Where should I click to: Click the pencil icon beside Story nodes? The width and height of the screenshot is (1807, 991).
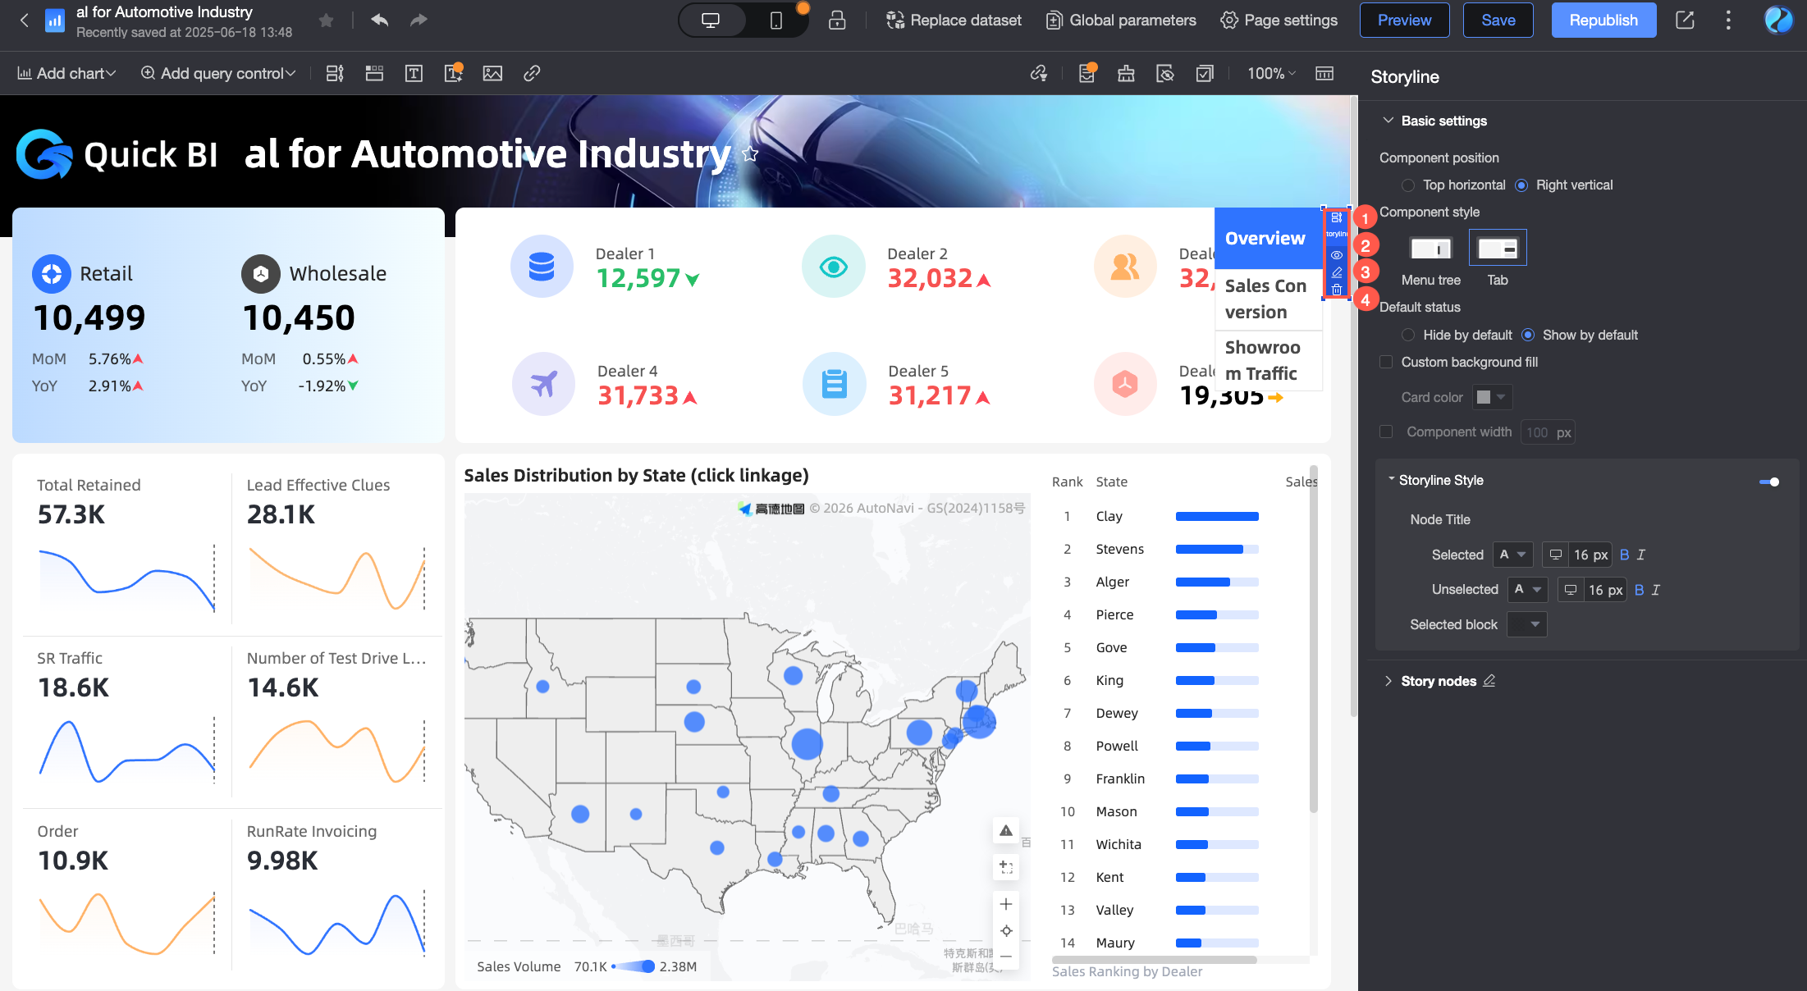[x=1489, y=681]
